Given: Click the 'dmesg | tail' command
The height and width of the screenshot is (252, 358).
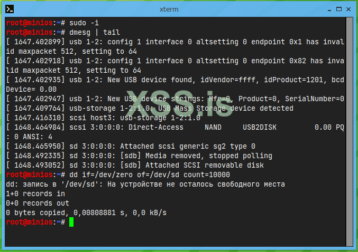Looking at the screenshot, I should [x=95, y=32].
